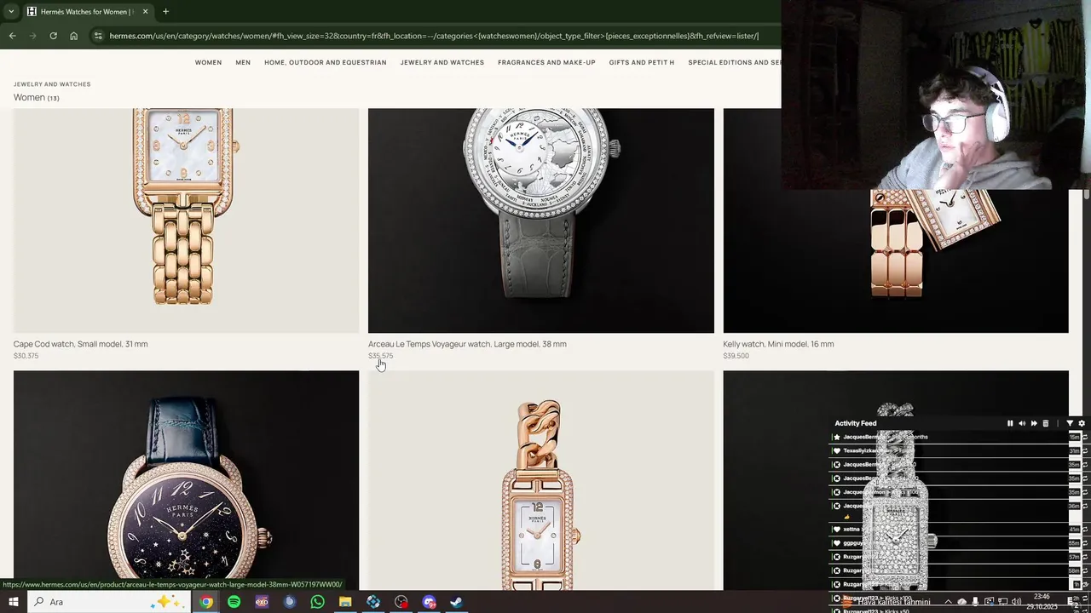Pause the Activity Feed

coord(1010,423)
